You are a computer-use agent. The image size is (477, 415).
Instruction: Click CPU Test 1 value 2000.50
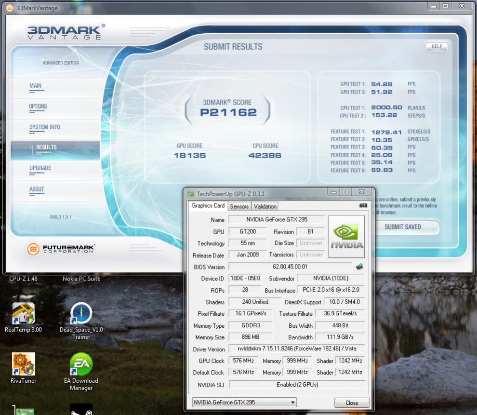(386, 107)
